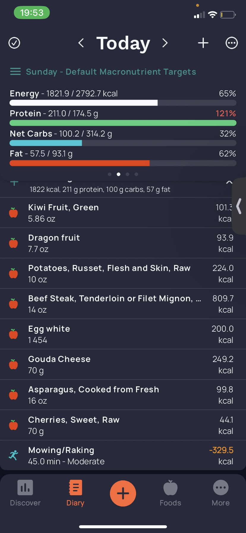Open the side drawer handle arrow
246x533 pixels.
239,206
